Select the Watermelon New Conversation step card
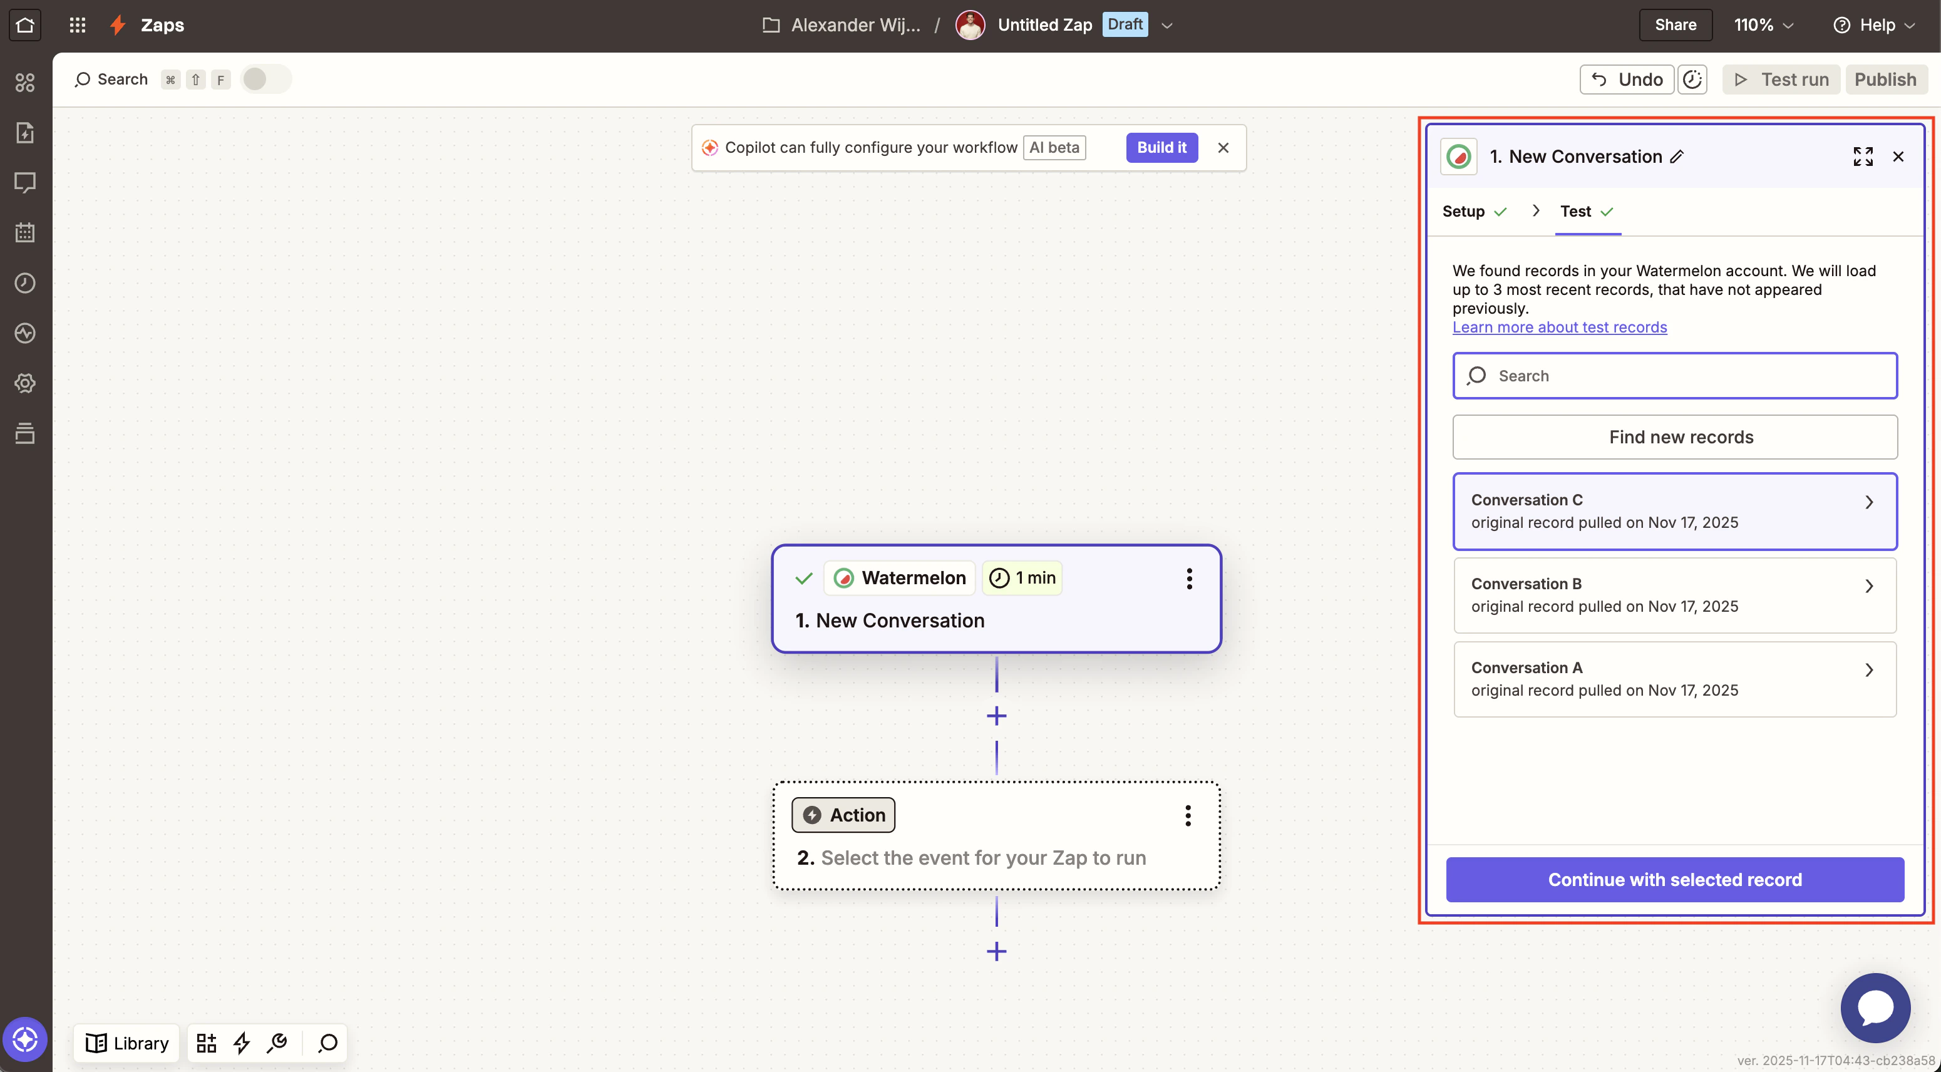Image resolution: width=1941 pixels, height=1072 pixels. 996,599
